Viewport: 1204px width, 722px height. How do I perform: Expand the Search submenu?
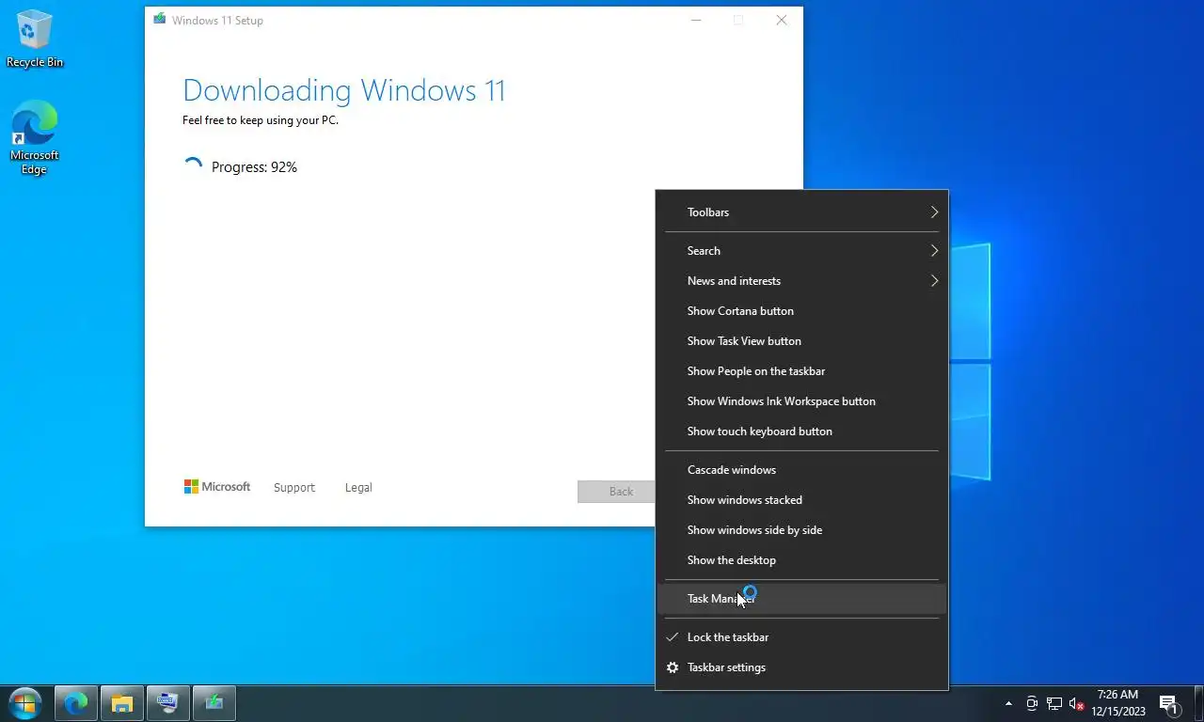tap(801, 251)
